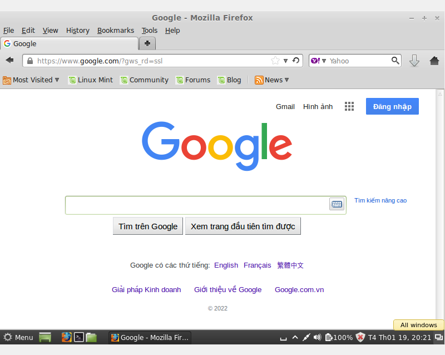The image size is (445, 355).
Task: Reload the page with the refresh icon
Action: click(x=296, y=61)
